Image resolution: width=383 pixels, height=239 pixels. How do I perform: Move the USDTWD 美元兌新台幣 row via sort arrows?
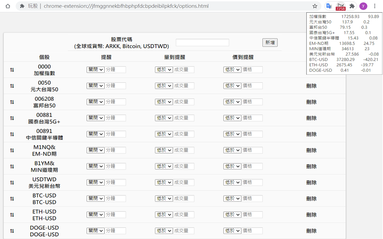(12, 183)
